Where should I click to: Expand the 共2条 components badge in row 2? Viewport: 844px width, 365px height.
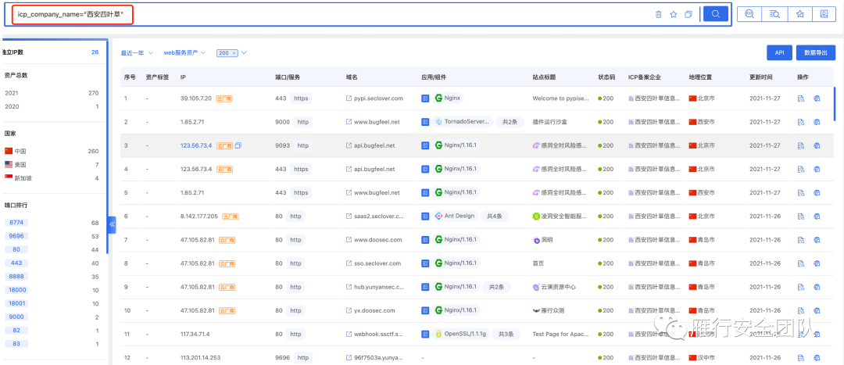[x=510, y=122]
